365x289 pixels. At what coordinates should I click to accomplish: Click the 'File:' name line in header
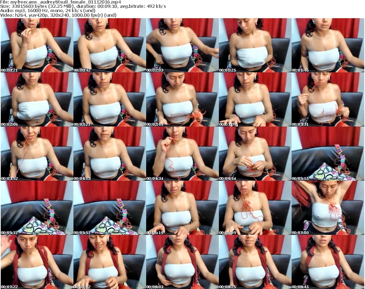[61, 2]
